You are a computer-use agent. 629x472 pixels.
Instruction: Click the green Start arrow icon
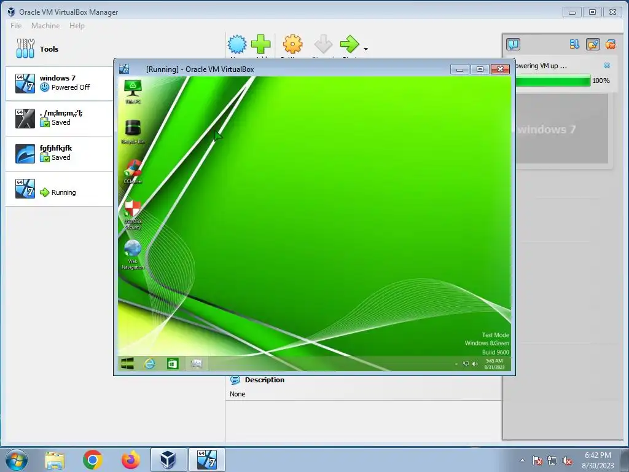pos(350,44)
